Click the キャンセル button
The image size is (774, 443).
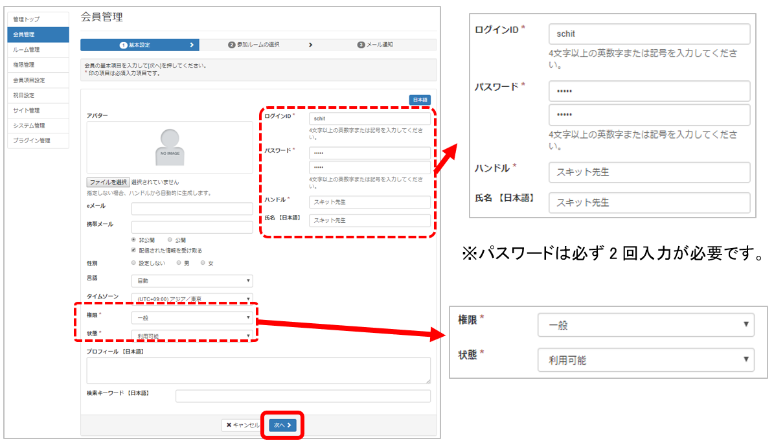(x=242, y=426)
